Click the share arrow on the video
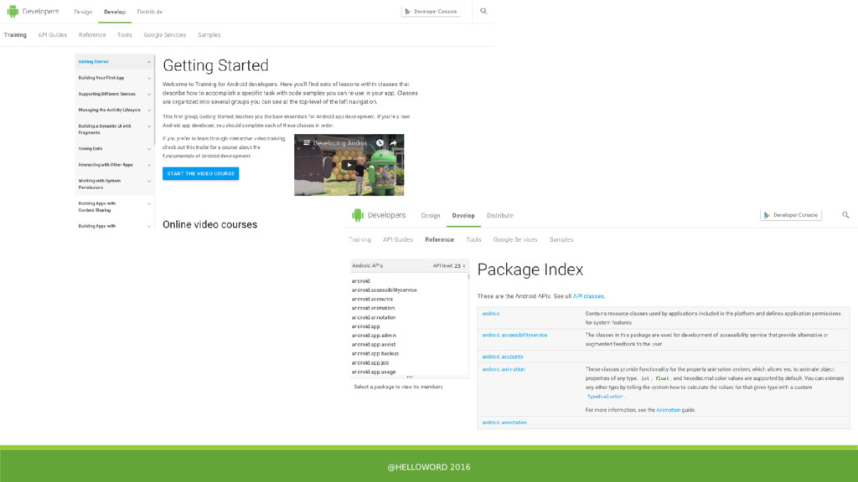 click(393, 142)
